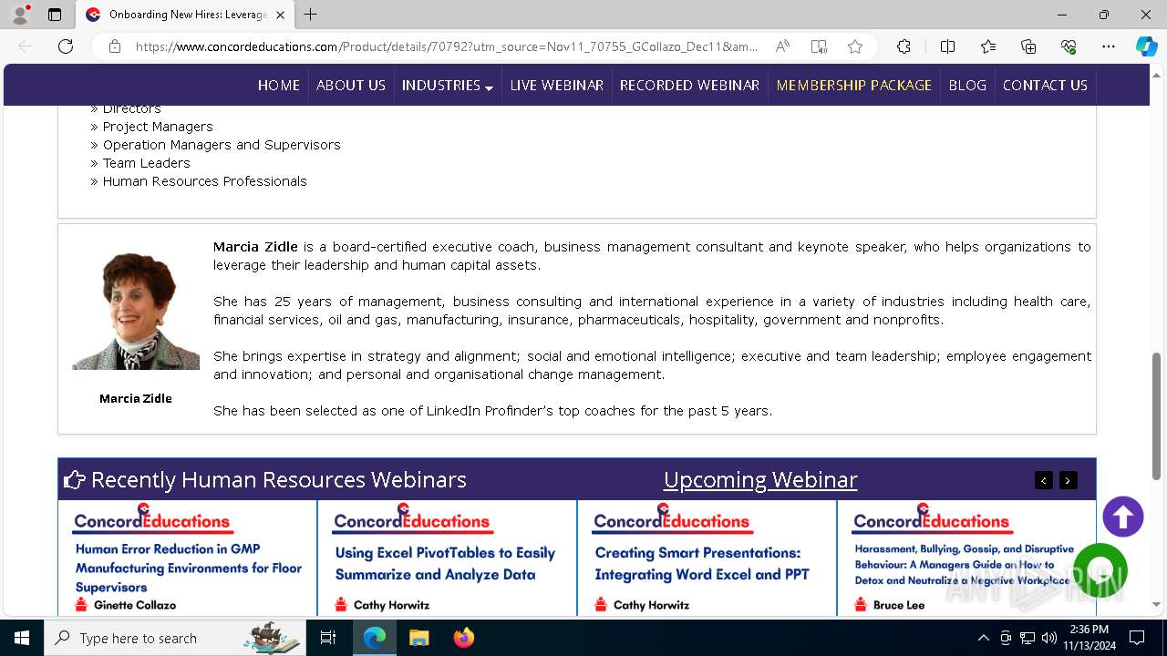Expand the INDUSTRIES dropdown menu
Viewport: 1167px width, 656px height.
coord(448,85)
